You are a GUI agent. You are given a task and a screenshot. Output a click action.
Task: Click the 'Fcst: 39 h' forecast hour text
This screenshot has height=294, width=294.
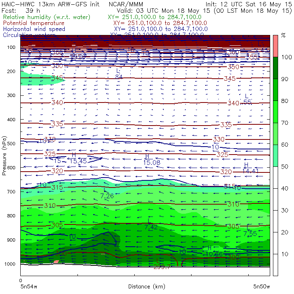(21, 10)
